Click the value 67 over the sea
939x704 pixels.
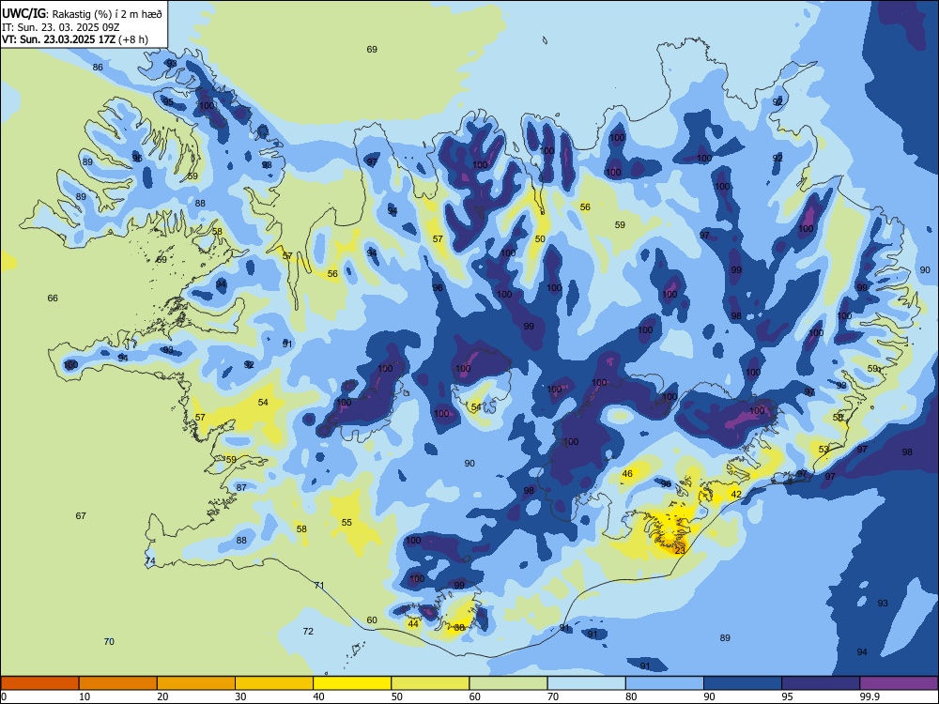point(81,516)
